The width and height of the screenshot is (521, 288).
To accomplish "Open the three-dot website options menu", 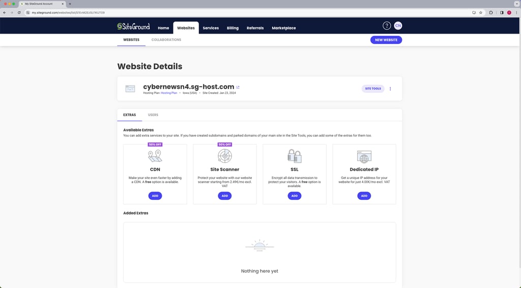I will [x=390, y=89].
